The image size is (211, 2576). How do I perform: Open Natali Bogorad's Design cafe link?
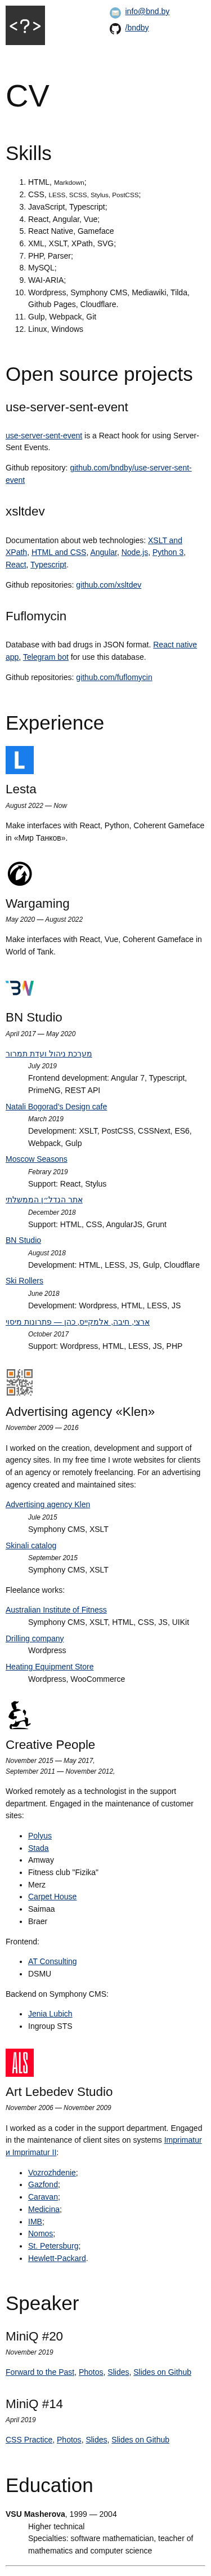[56, 1107]
